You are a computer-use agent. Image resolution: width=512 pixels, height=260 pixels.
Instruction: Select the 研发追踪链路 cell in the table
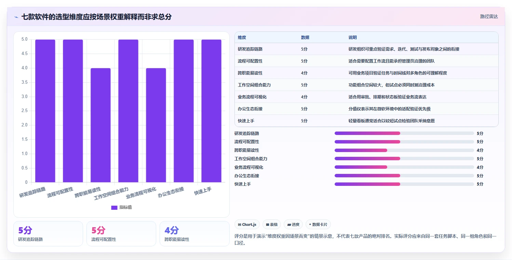click(250, 49)
